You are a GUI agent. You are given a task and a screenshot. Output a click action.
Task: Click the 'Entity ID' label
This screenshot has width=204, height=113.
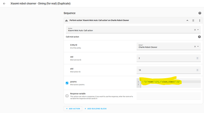click(74, 45)
